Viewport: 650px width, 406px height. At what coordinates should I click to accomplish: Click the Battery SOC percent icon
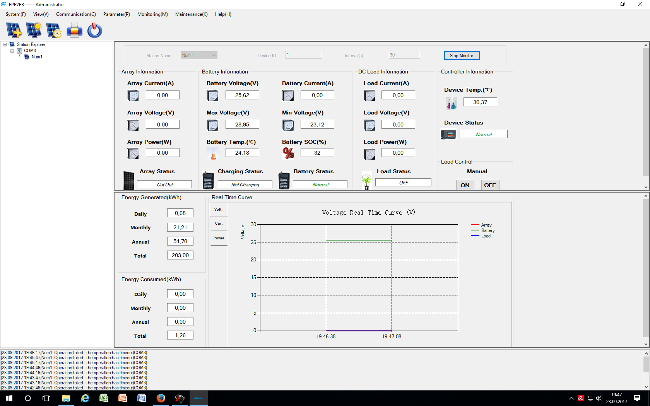tap(288, 153)
